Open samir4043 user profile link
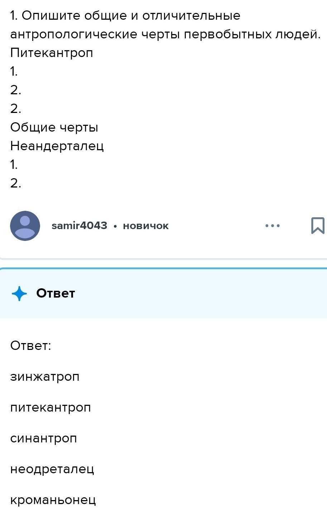327x522 pixels. pos(79,226)
